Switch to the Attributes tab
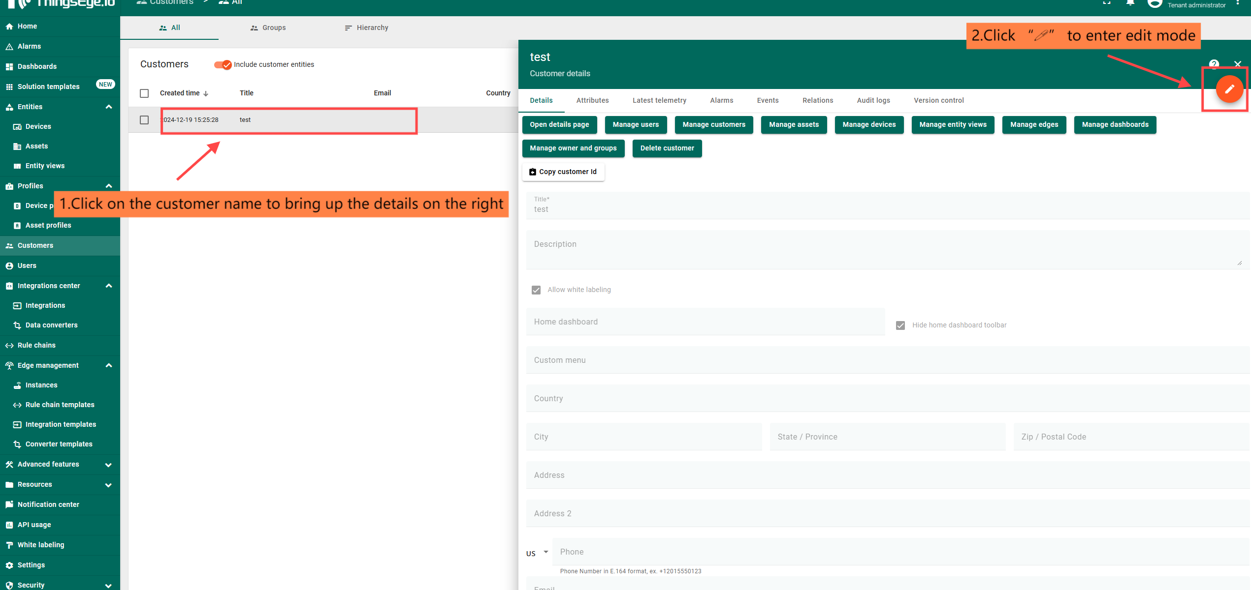This screenshot has width=1251, height=590. [x=592, y=100]
